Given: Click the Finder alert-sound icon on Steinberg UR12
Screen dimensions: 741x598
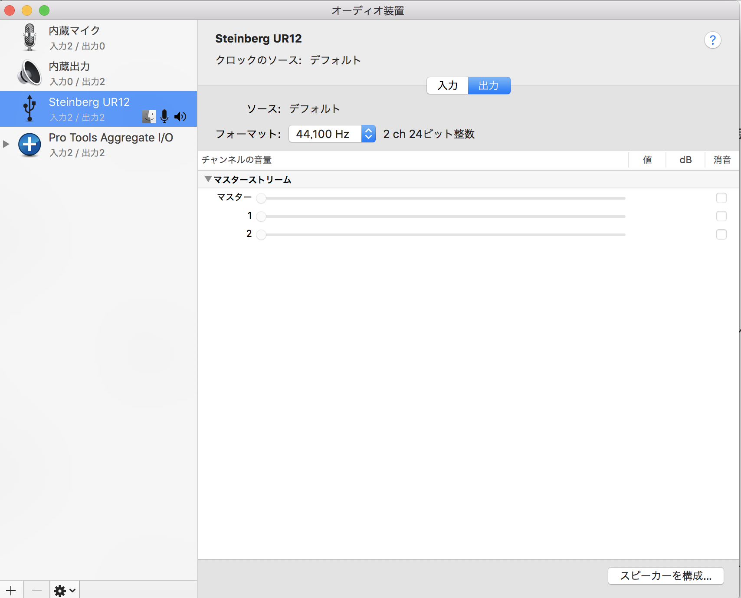Looking at the screenshot, I should [149, 116].
